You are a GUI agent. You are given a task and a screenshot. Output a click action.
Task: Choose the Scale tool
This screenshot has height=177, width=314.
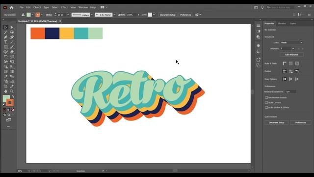[12, 57]
